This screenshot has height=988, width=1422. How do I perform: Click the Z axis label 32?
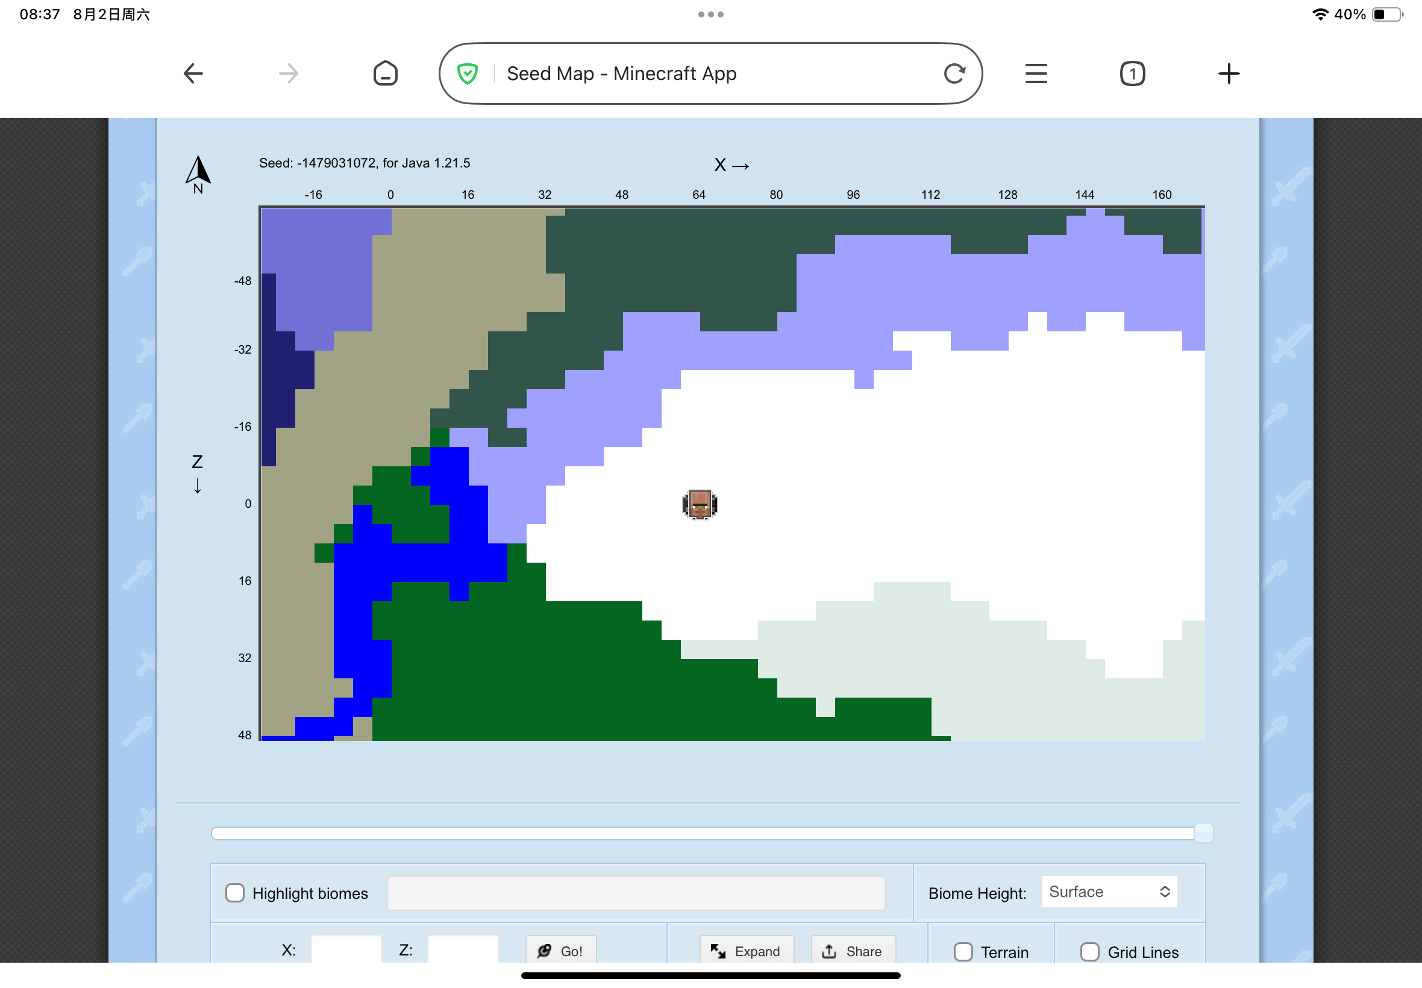(245, 657)
